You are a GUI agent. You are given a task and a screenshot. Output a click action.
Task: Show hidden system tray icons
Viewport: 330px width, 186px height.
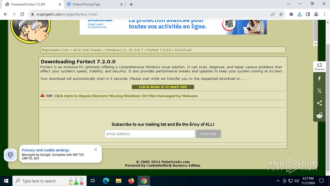pyautogui.click(x=278, y=181)
